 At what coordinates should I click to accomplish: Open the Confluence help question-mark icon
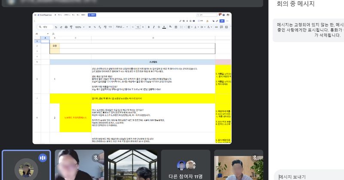point(224,15)
